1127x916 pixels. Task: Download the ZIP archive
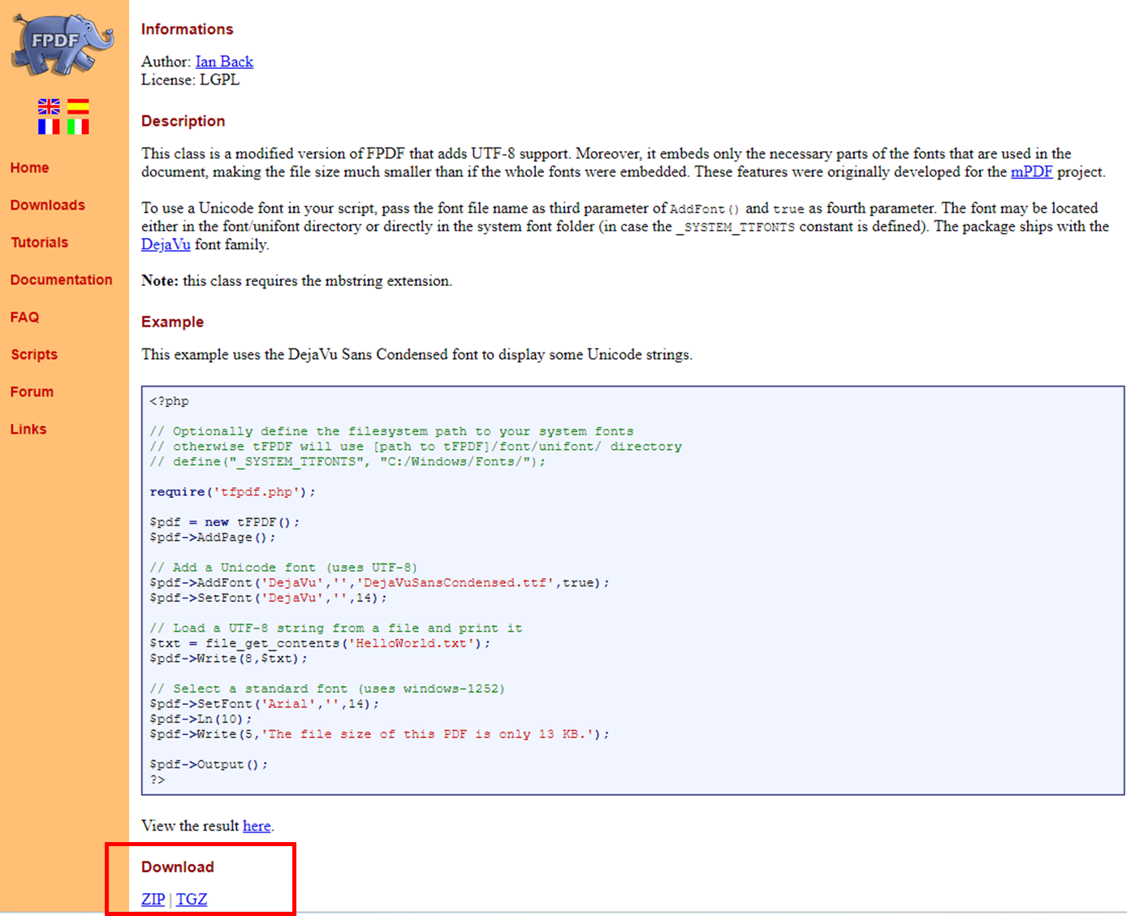coord(153,899)
